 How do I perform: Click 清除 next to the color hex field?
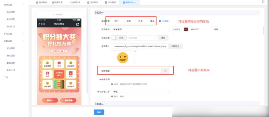click(216, 29)
